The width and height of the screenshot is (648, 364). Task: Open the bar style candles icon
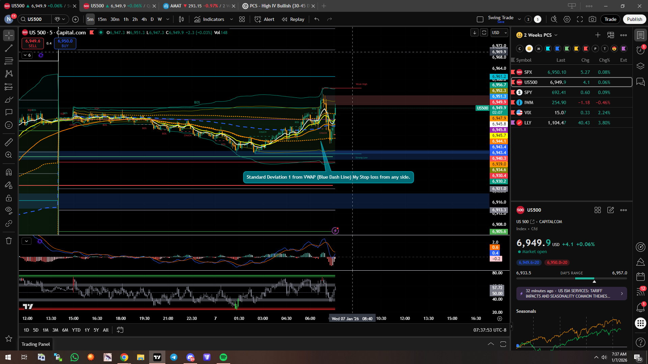pos(181,19)
